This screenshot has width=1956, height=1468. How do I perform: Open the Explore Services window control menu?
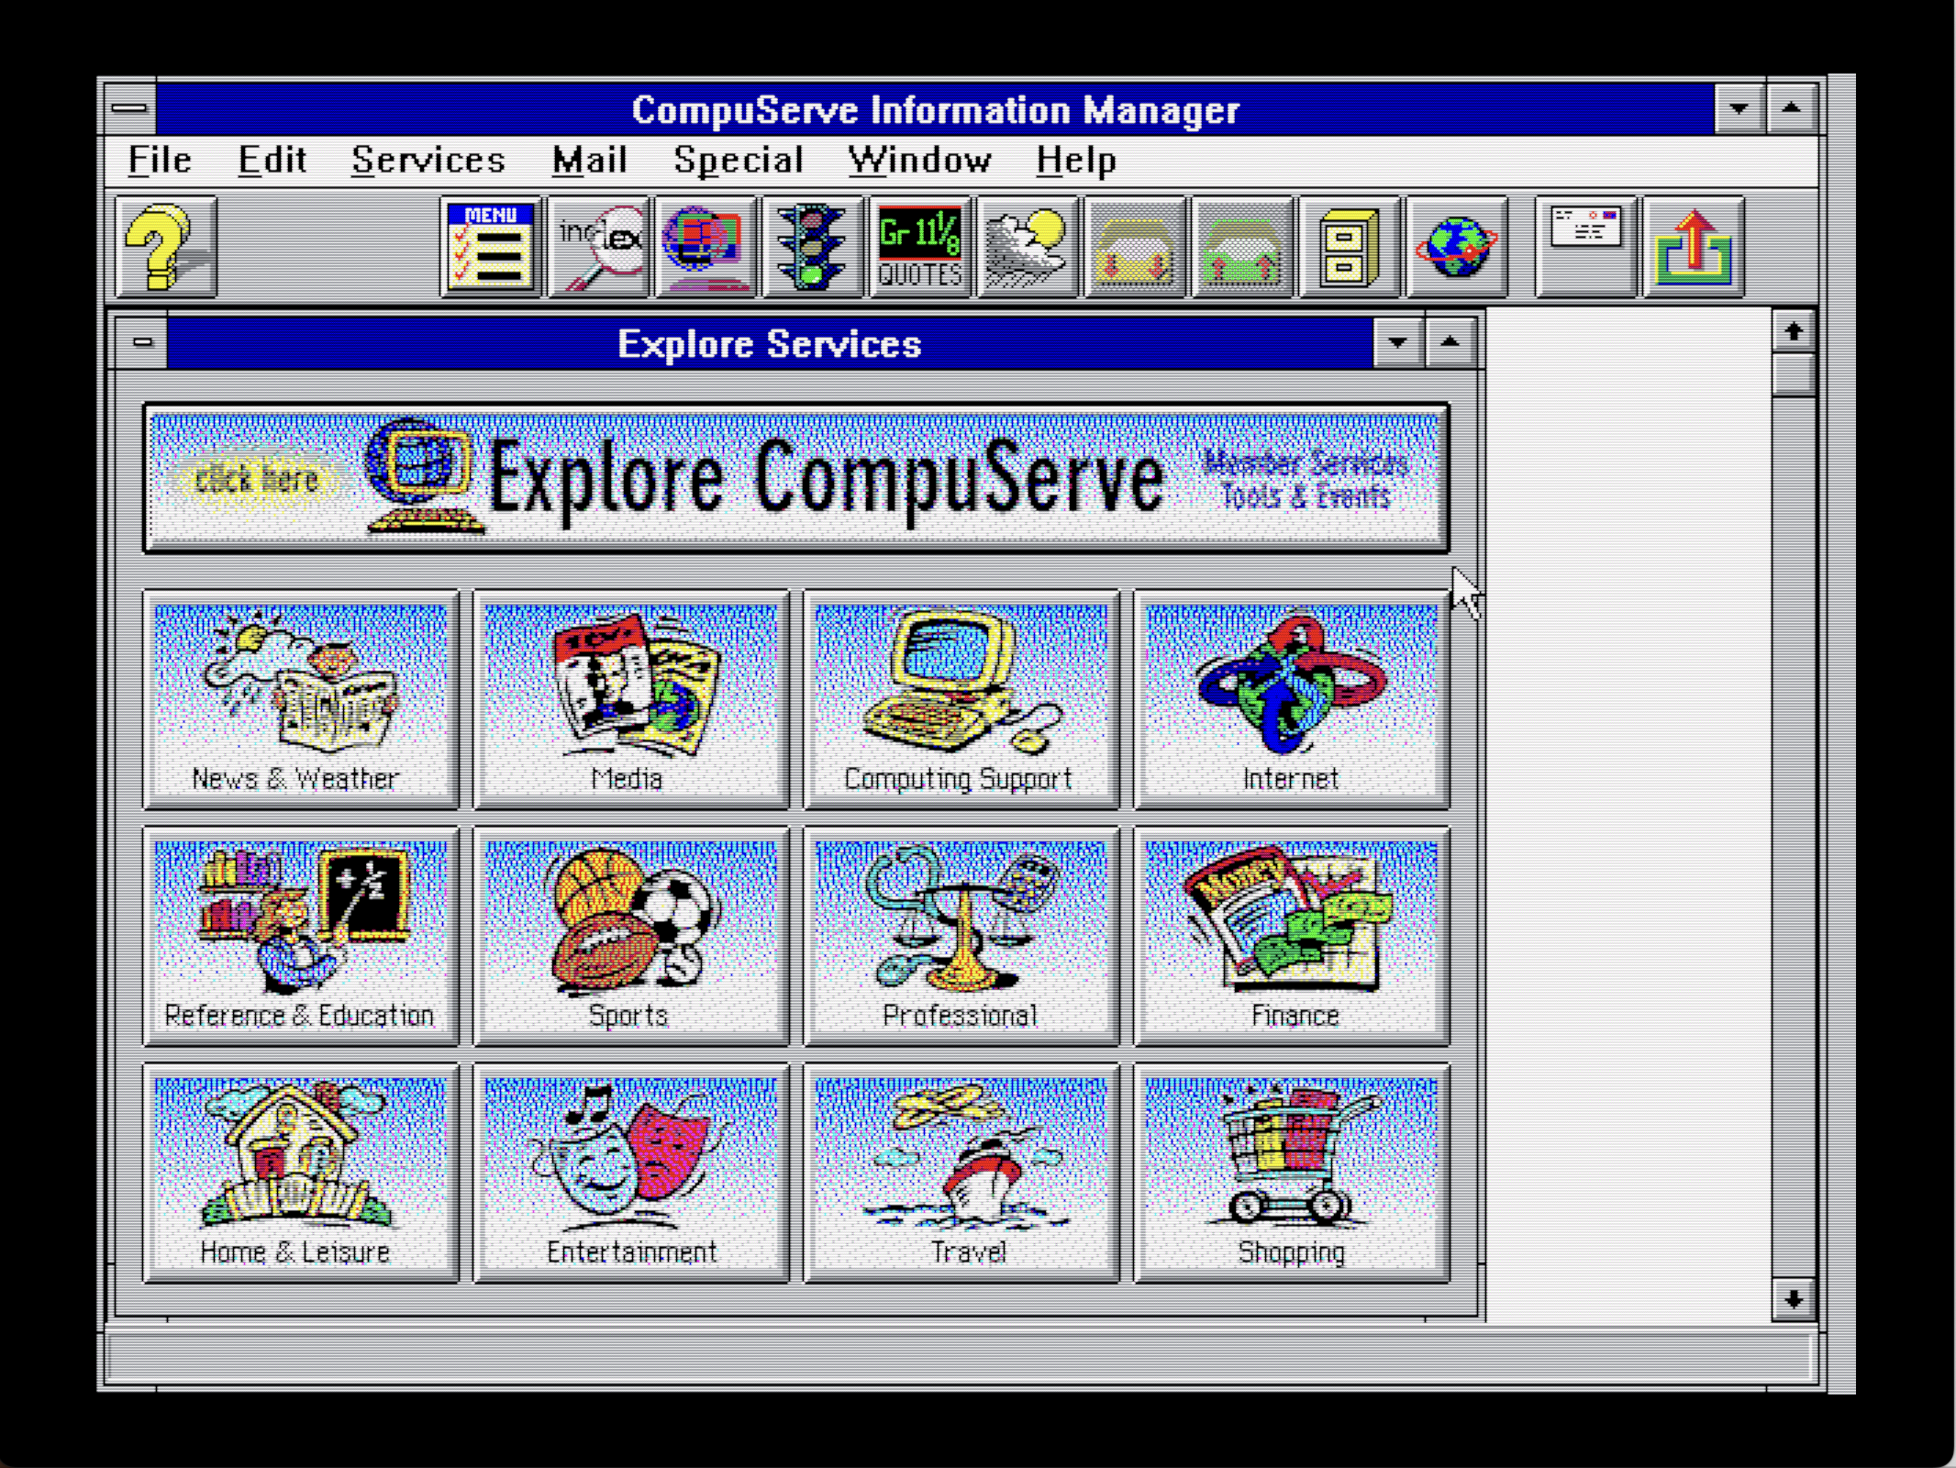pyautogui.click(x=142, y=343)
